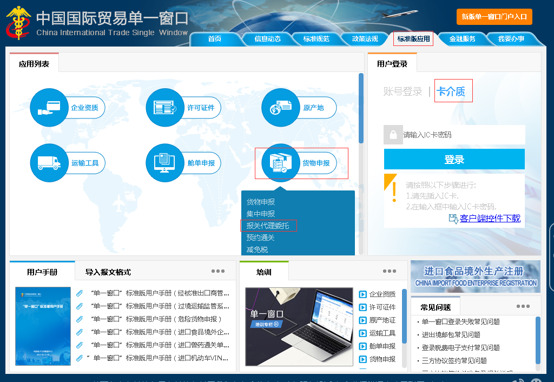Open more options dots in 用户手册 panel
Screen dimensions: 554x382
[218, 271]
